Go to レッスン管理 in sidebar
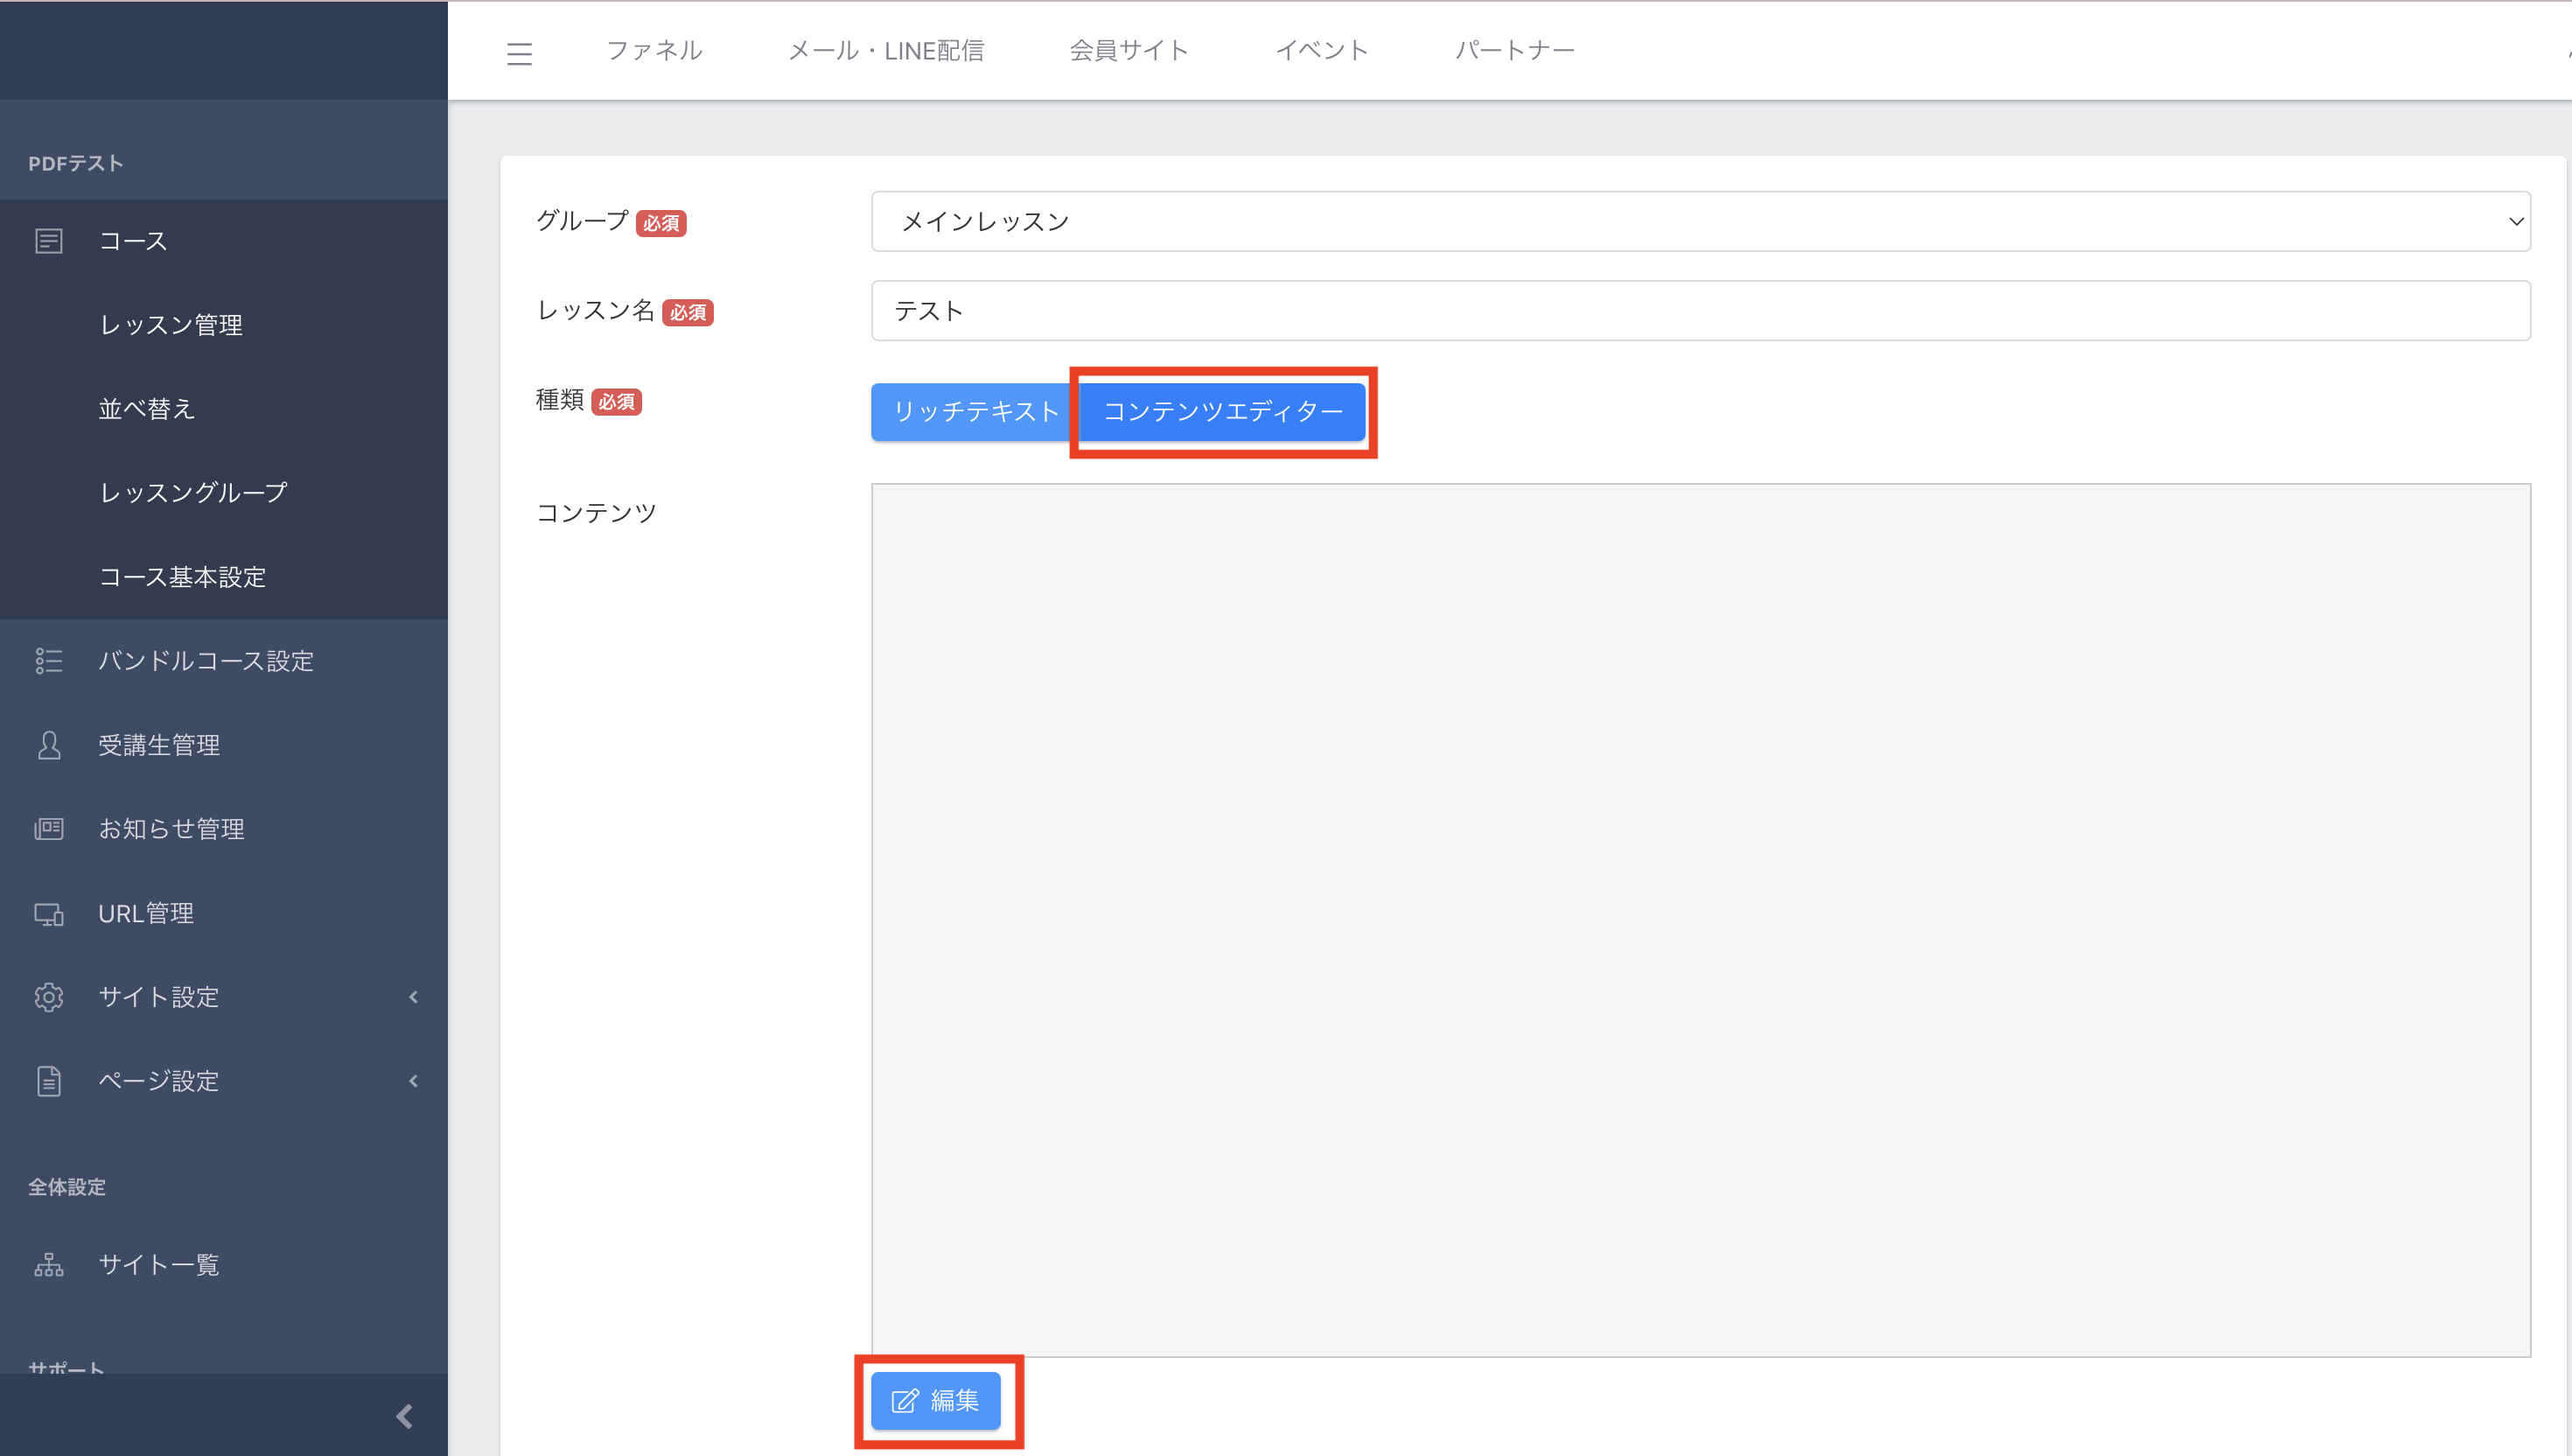The width and height of the screenshot is (2572, 1456). click(x=171, y=325)
